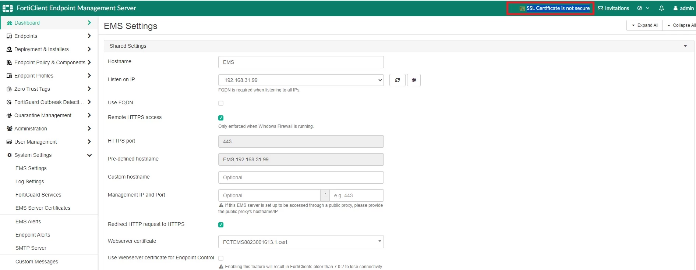The image size is (696, 270).
Task: Click the System Settings gear icon
Action: click(x=10, y=155)
